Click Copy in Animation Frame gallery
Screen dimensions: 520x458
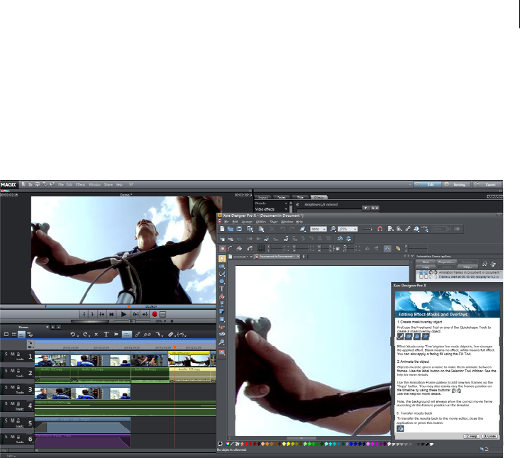(426, 267)
